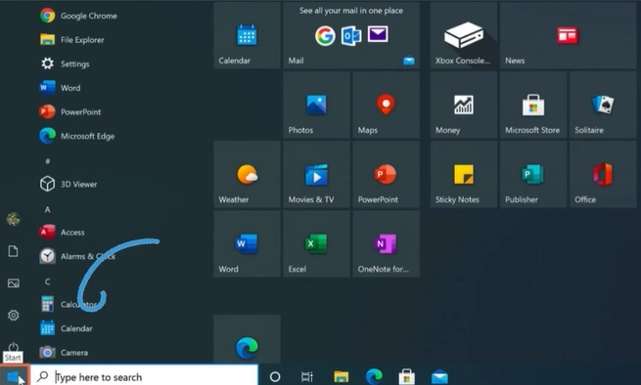Jump to the # letter group header
The width and height of the screenshot is (641, 385).
47,161
